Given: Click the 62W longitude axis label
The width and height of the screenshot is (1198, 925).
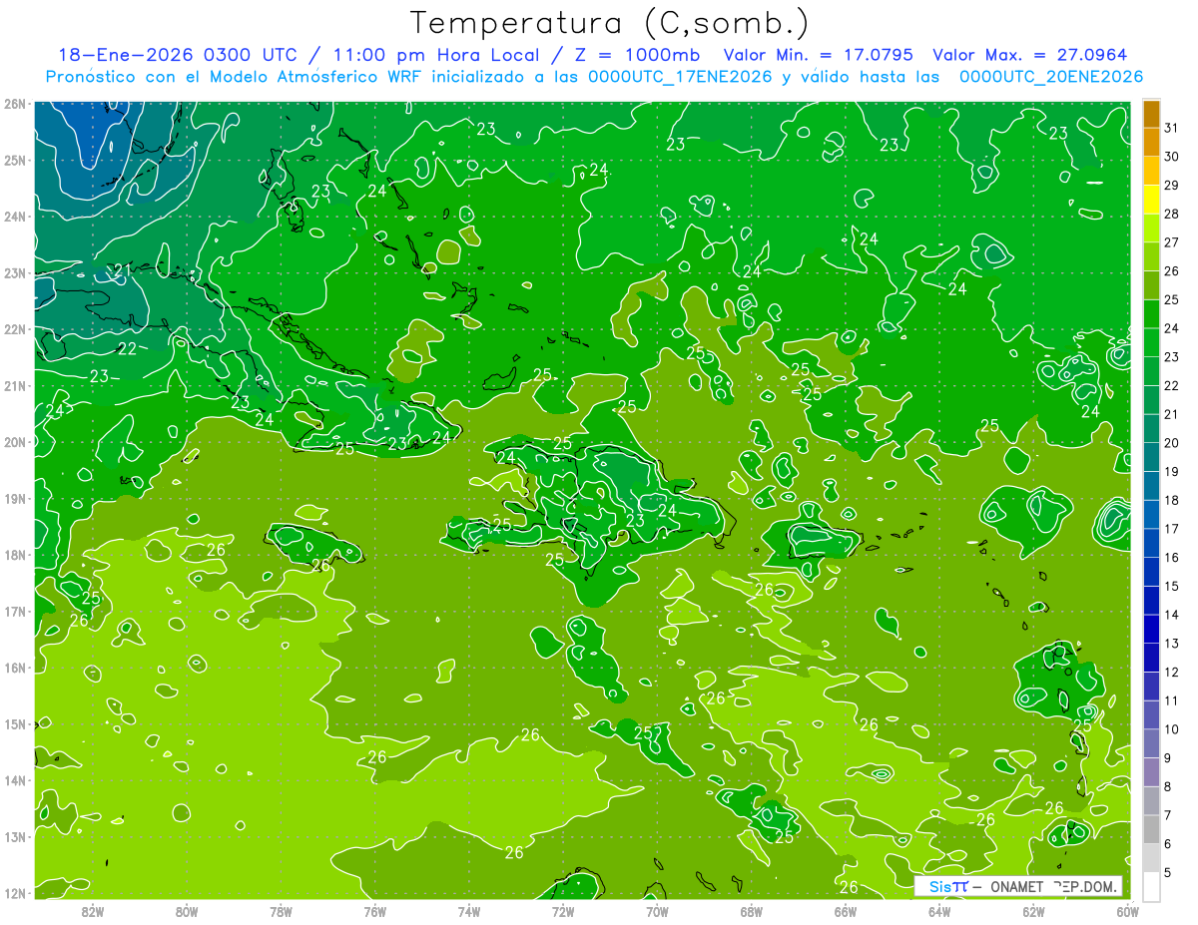Looking at the screenshot, I should pyautogui.click(x=1033, y=911).
